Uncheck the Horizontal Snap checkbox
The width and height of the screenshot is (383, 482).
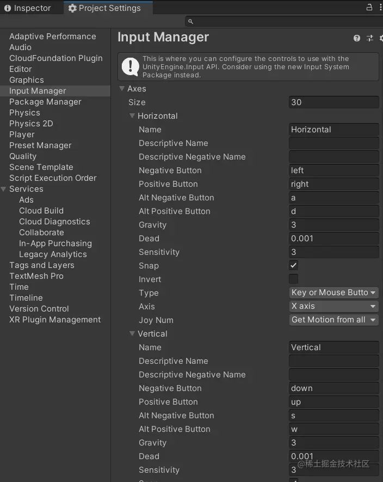point(294,265)
